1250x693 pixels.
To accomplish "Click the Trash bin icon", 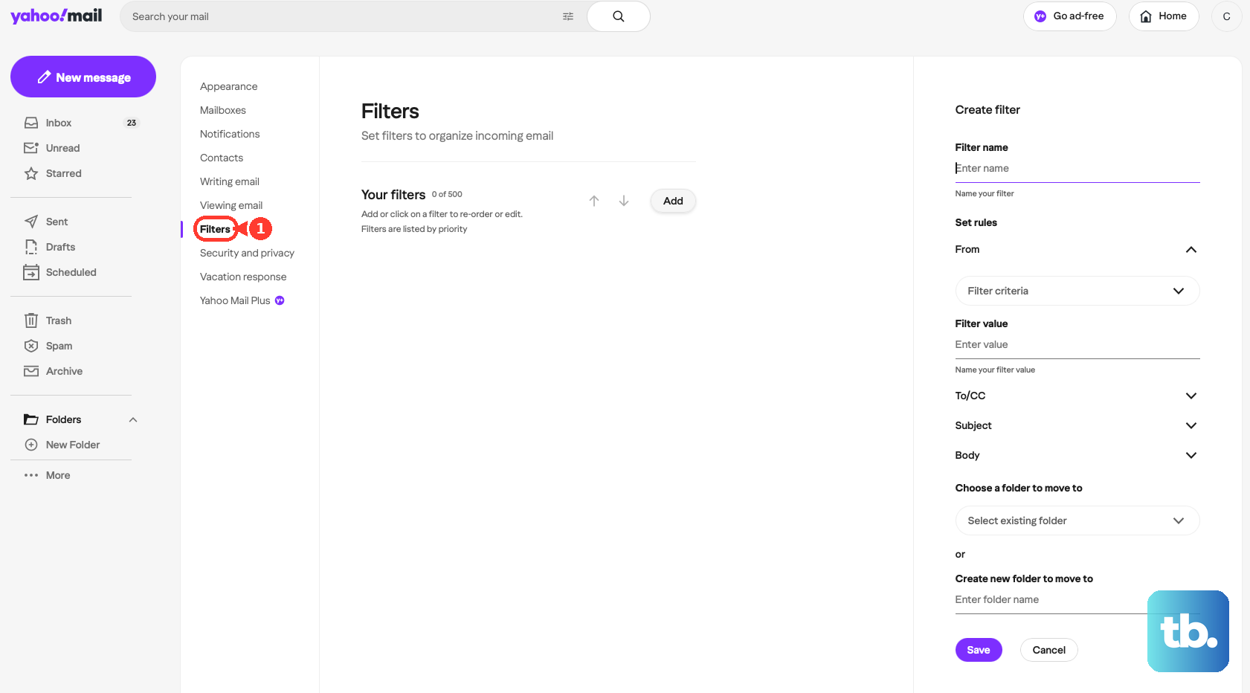I will point(31,320).
